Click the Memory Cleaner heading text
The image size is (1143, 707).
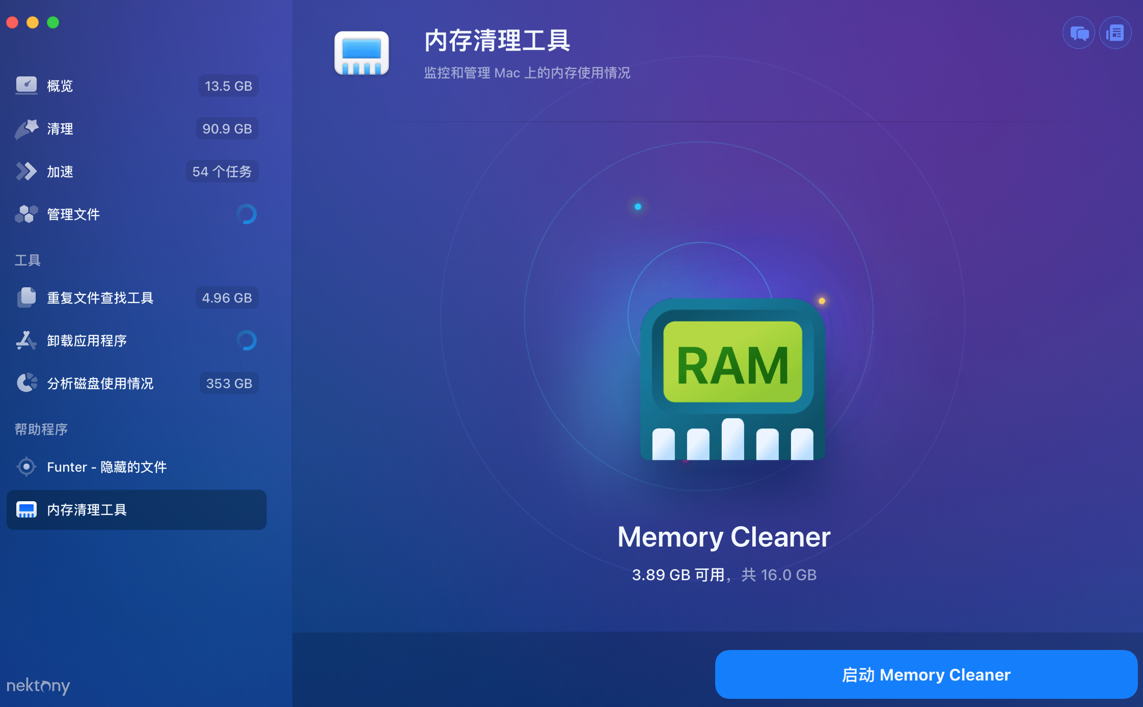[x=724, y=537]
